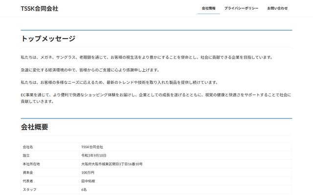Open the 会社情報 navigation tab
The height and width of the screenshot is (195, 313).
208,8
